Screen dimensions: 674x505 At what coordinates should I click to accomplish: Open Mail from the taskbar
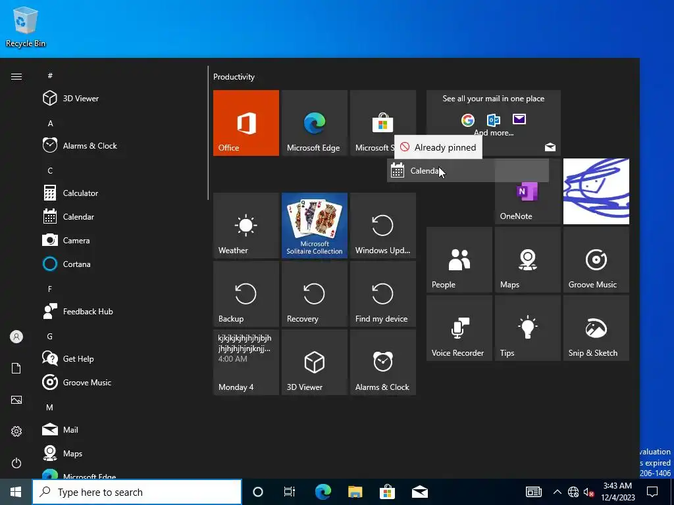tap(419, 492)
